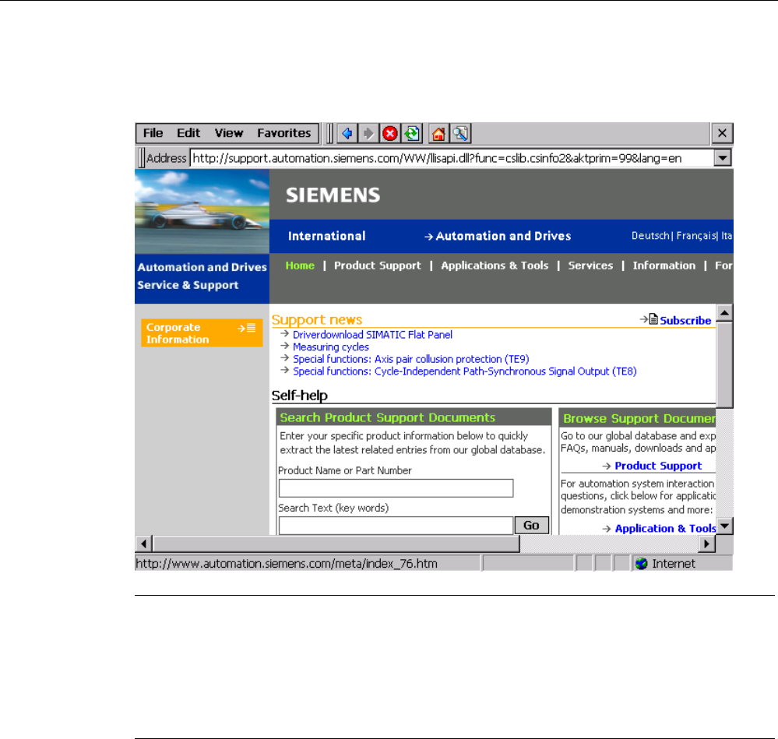Open the Corporate Information button

pyautogui.click(x=202, y=333)
